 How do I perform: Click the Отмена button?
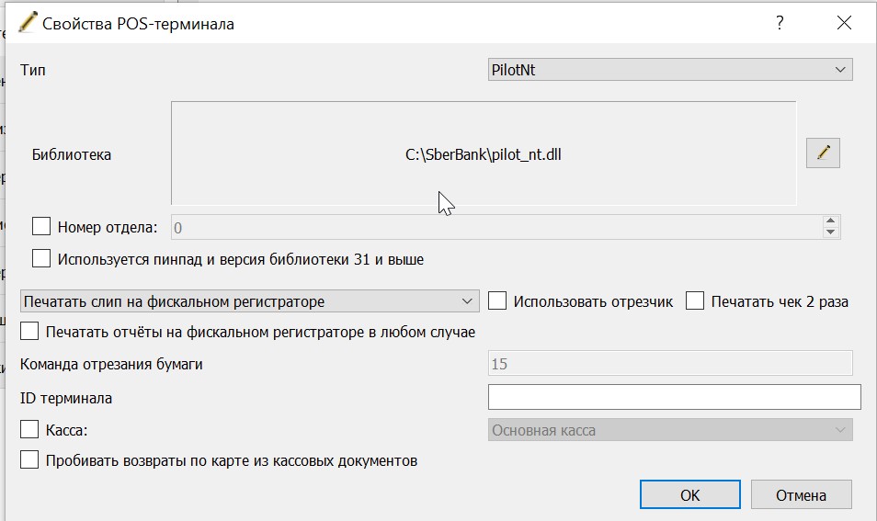(x=801, y=494)
